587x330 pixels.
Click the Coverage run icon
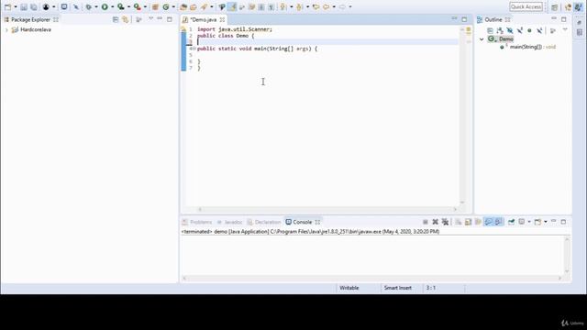(120, 6)
